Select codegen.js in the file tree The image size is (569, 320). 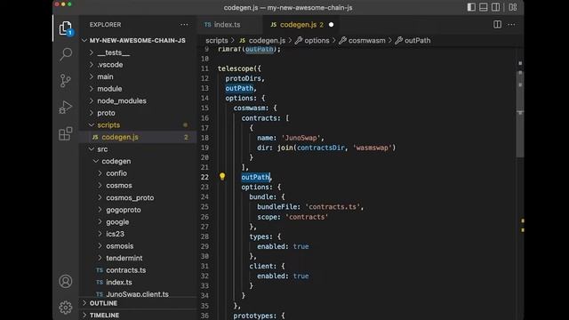click(x=138, y=137)
